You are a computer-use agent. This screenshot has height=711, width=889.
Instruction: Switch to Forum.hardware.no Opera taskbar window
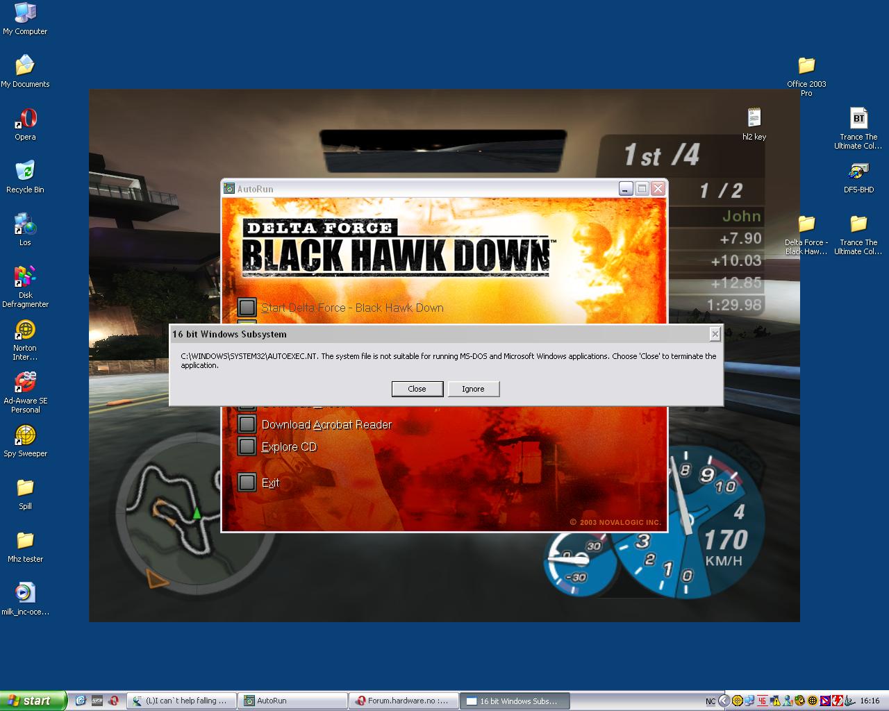404,701
